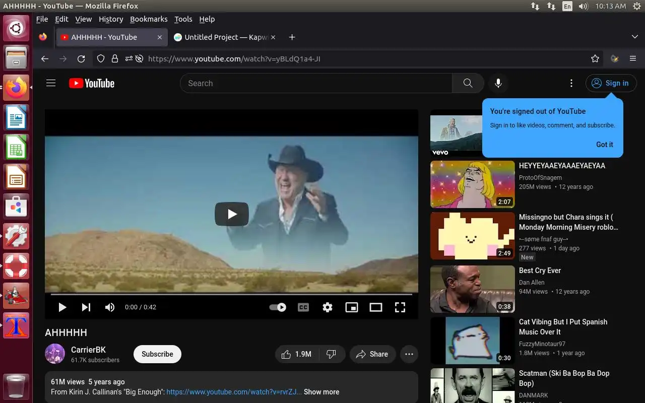This screenshot has width=645, height=403.
Task: Open YouTube settings three-dot menu
Action: 571,83
